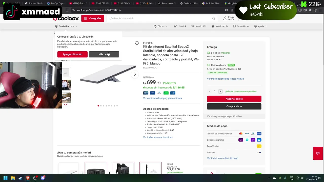This screenshot has width=324, height=182.
Task: Open 'Ver opciones de pago y promociones' link
Action: point(162,98)
